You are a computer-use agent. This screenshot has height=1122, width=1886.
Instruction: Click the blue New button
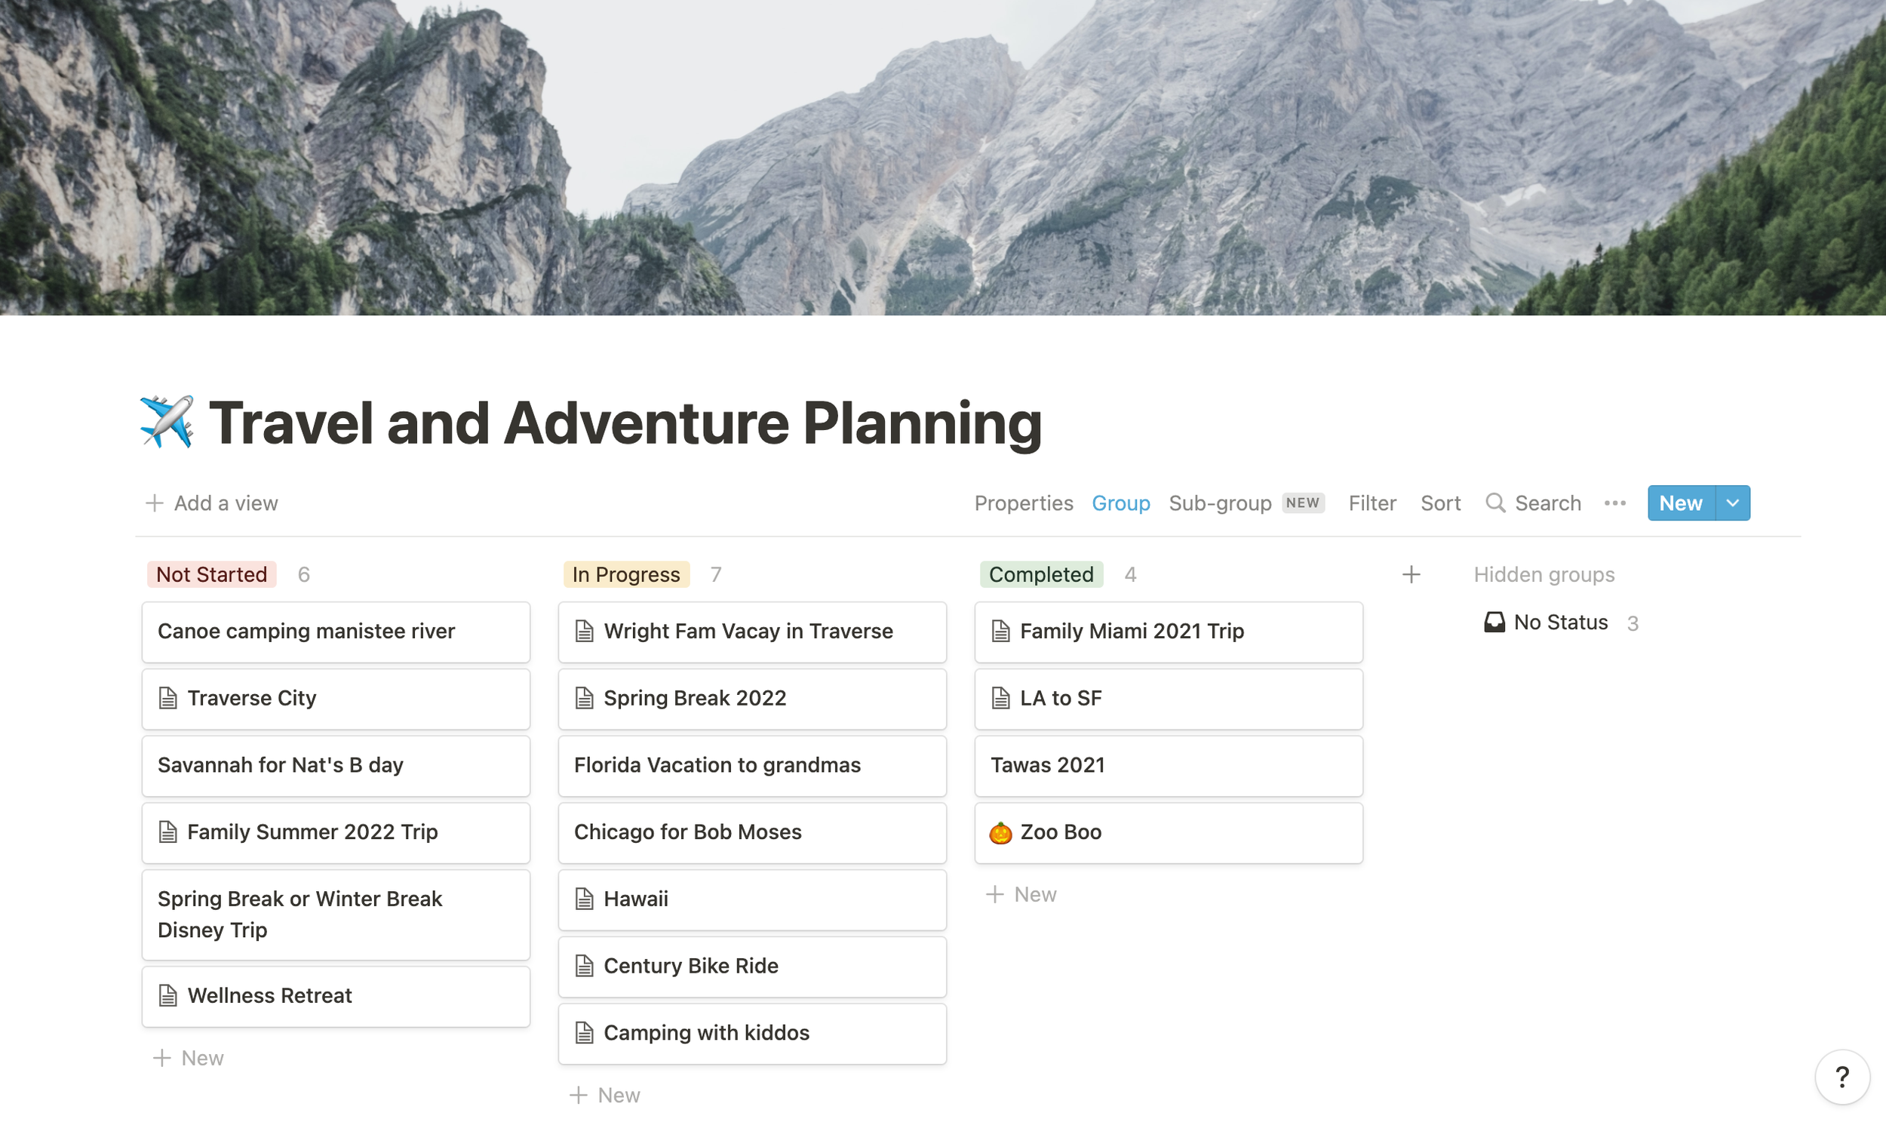(1680, 502)
